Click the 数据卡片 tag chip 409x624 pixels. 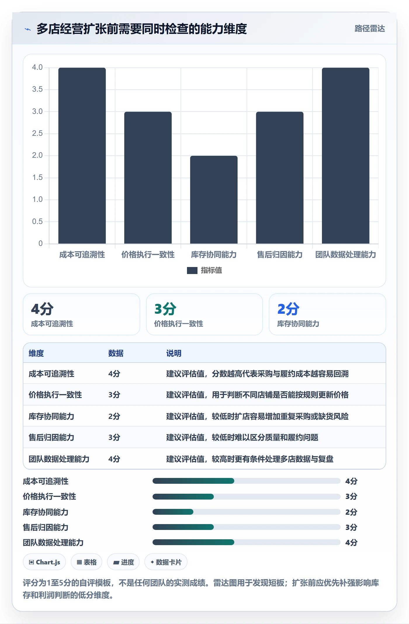pyautogui.click(x=166, y=562)
